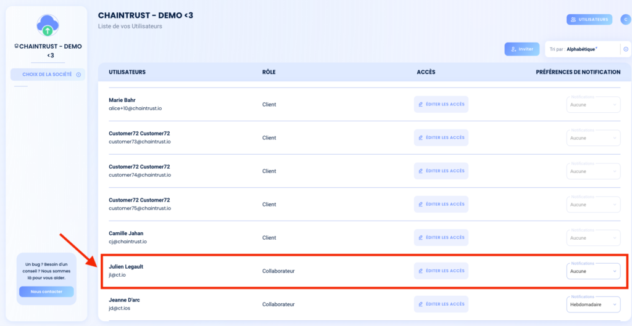Click the 'Nous contacter' button

[46, 291]
